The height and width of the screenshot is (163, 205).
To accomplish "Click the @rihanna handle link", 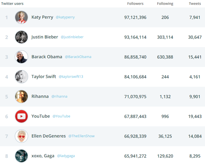I will 59,97.
